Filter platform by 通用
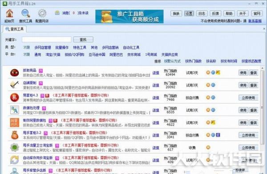This screenshot has height=174, width=267. point(38,55)
